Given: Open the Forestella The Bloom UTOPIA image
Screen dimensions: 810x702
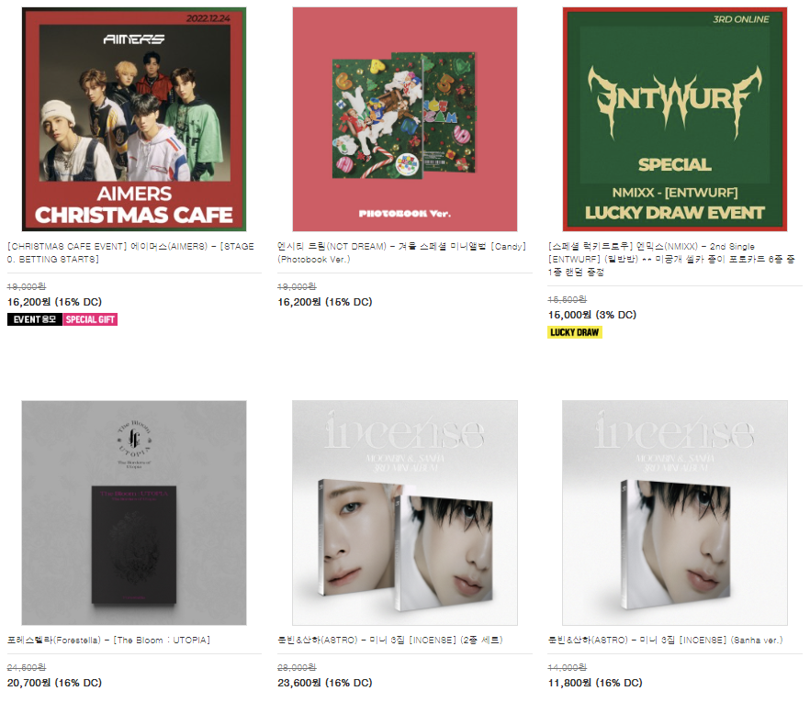Looking at the screenshot, I should [134, 513].
